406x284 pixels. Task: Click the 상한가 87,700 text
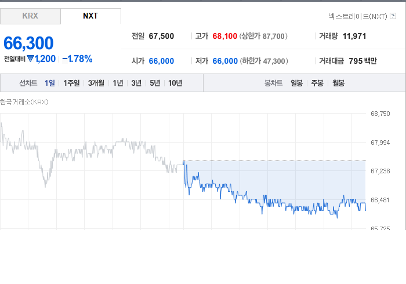tap(263, 36)
